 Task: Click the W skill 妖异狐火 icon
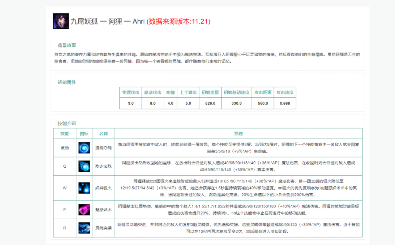pos(84,188)
